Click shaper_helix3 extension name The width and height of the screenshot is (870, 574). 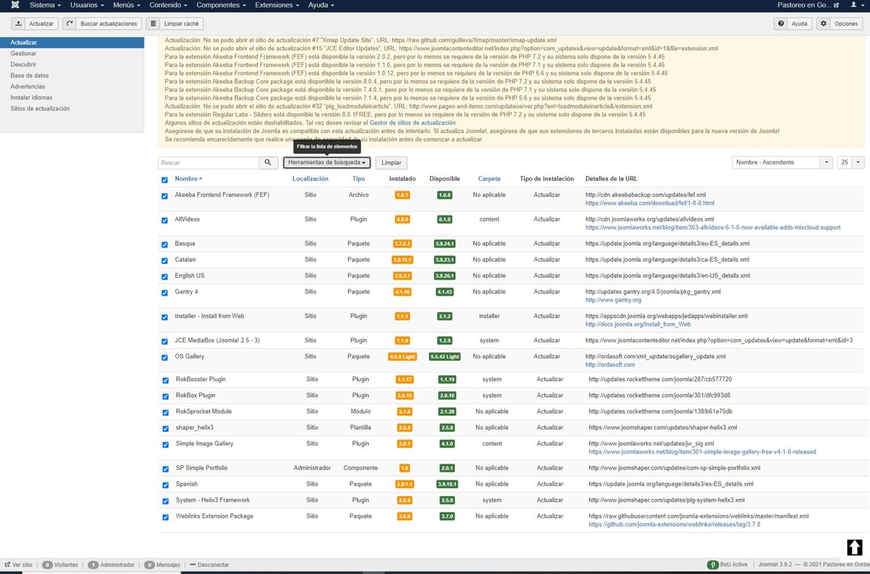tap(194, 427)
